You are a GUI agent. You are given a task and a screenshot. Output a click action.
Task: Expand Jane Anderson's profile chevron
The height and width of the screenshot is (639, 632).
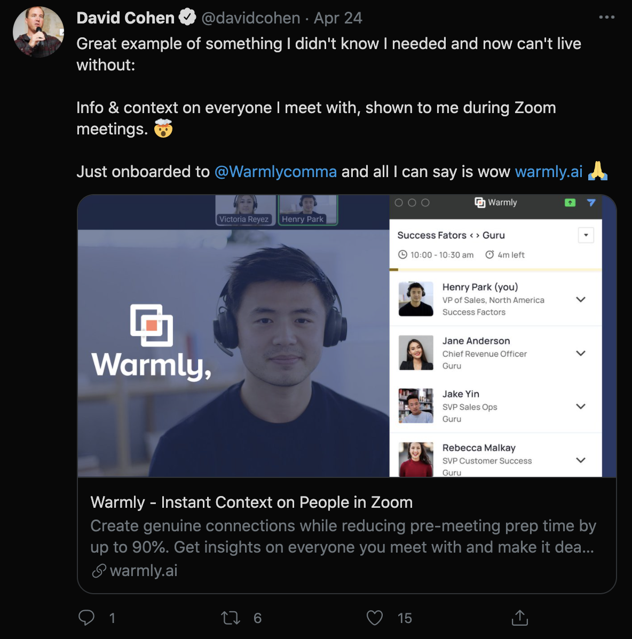[581, 353]
